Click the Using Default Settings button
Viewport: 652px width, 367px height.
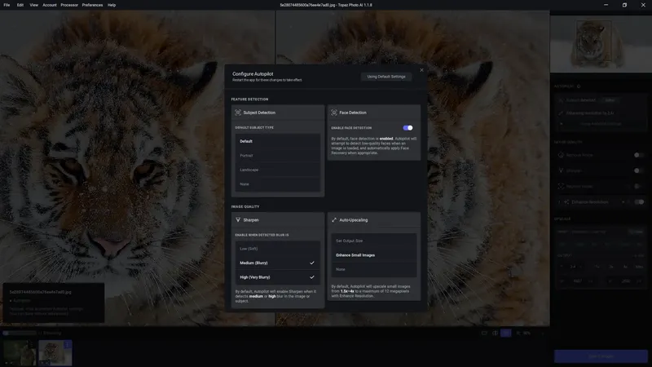tap(385, 77)
